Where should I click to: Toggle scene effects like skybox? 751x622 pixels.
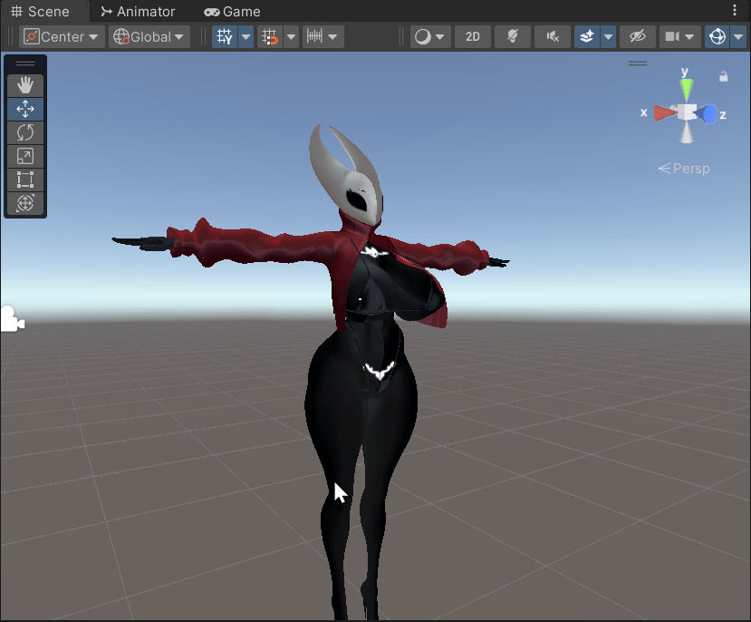587,37
